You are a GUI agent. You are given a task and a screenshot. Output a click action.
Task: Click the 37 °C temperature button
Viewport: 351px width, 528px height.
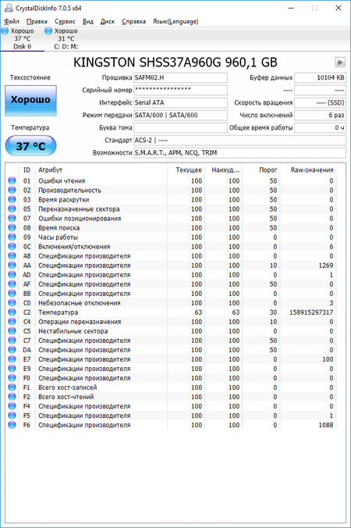point(30,146)
